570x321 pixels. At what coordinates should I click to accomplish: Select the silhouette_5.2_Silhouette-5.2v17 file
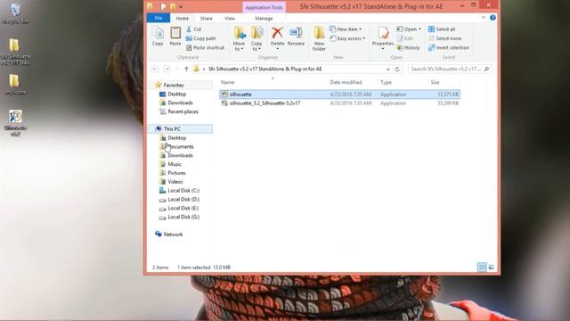coord(339,103)
